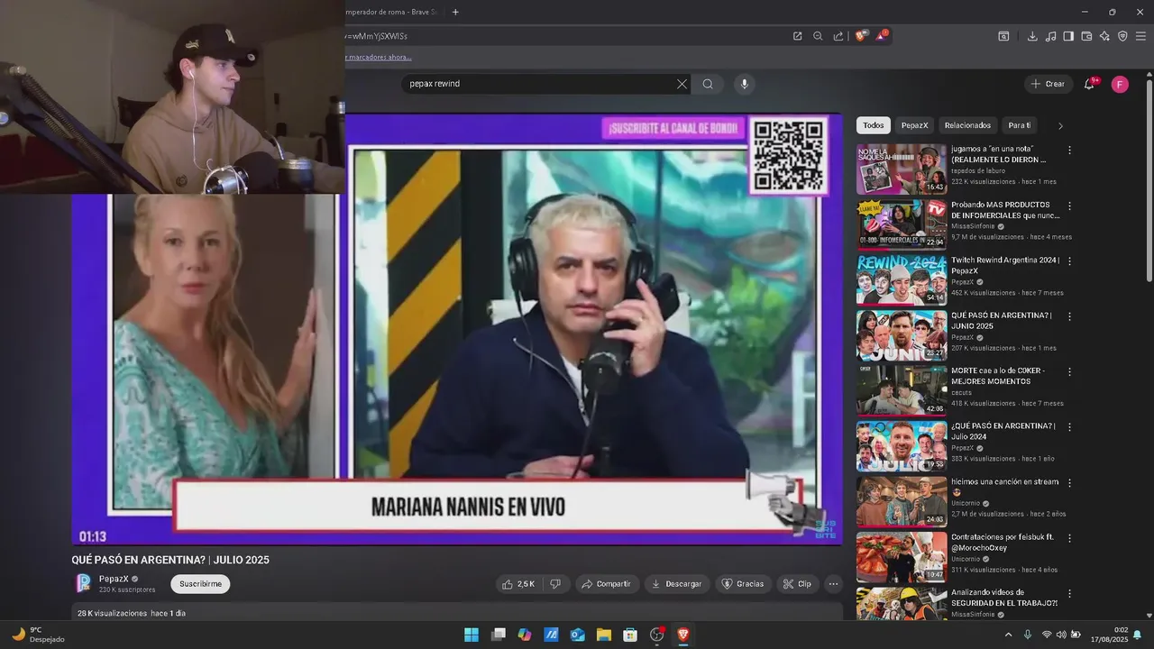Open options for 'Julio 2024' video

[1069, 427]
